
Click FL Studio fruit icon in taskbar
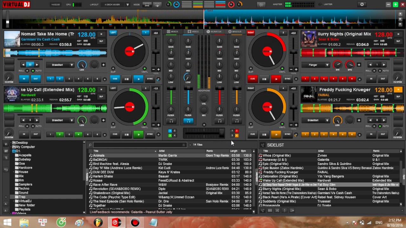click(98, 223)
